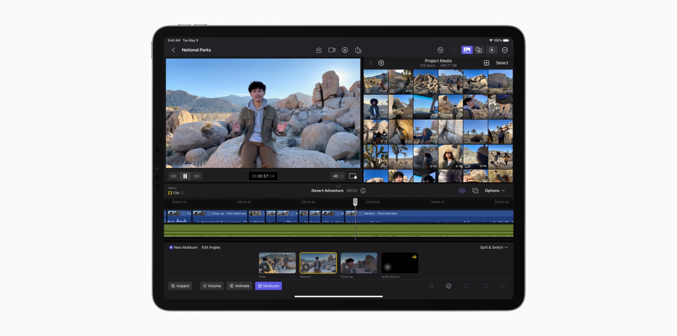Switch to the Wide angle thumbnail
Viewport: 677px width, 336px height.
pyautogui.click(x=277, y=263)
